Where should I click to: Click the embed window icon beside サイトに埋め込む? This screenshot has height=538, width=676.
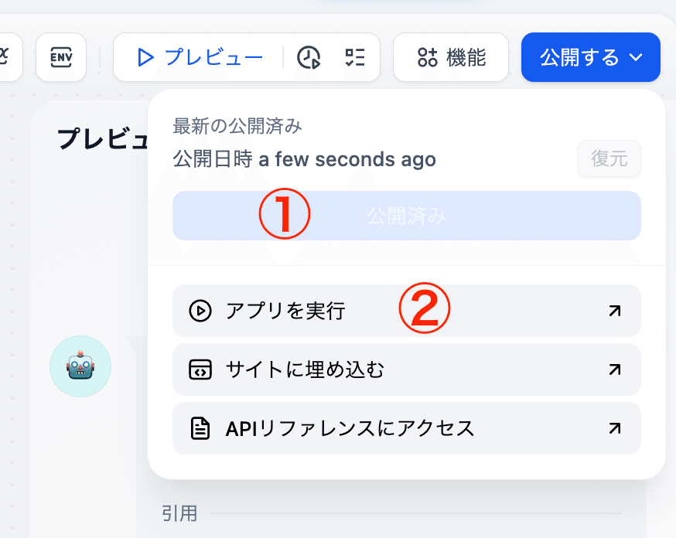pyautogui.click(x=200, y=369)
